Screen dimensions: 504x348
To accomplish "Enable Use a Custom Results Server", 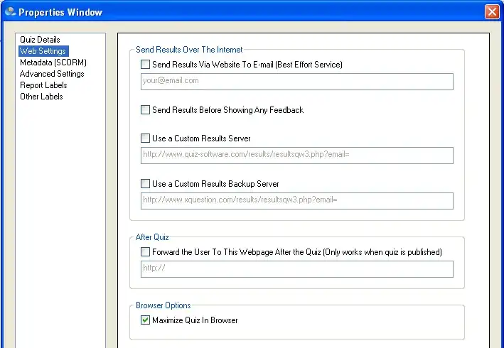I will [x=146, y=138].
